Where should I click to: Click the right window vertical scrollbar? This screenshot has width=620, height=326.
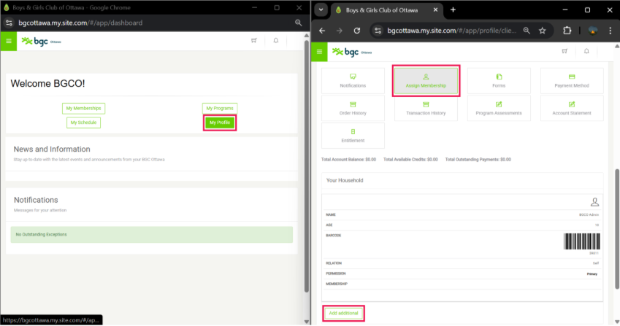617,229
